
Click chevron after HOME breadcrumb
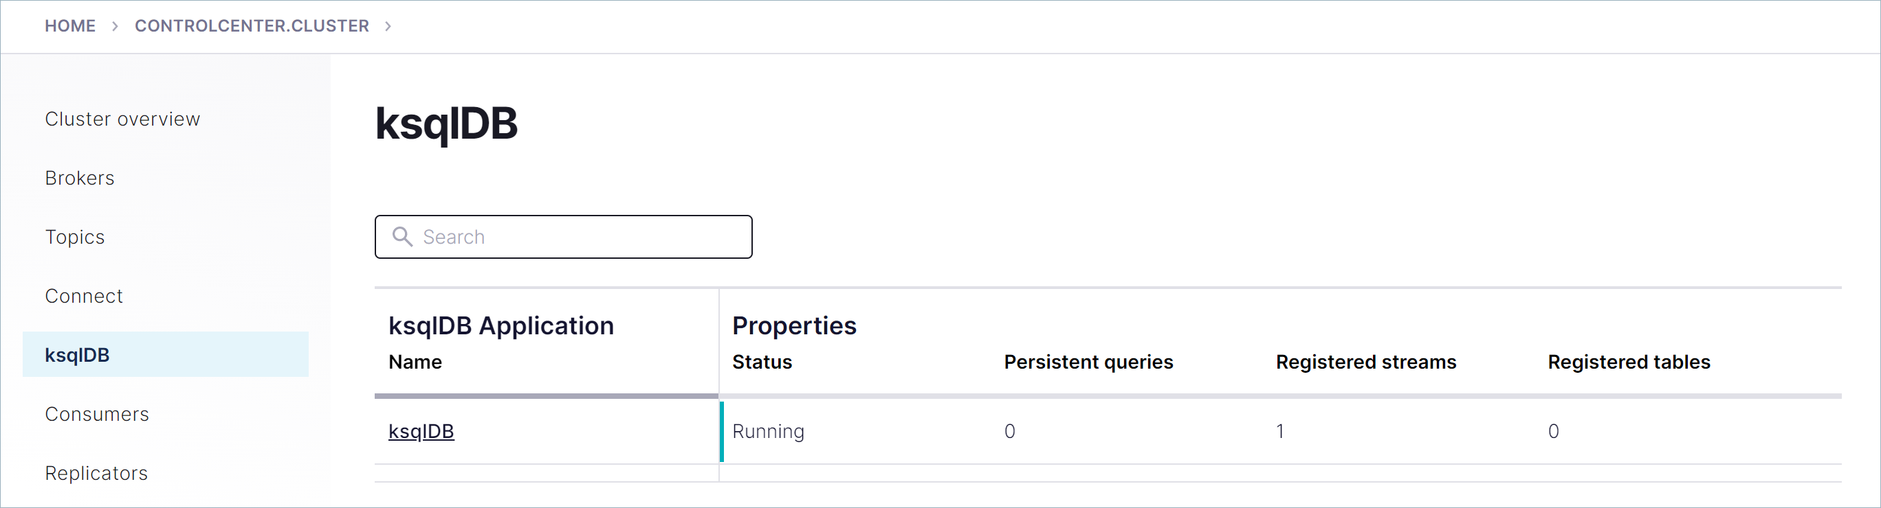(115, 26)
